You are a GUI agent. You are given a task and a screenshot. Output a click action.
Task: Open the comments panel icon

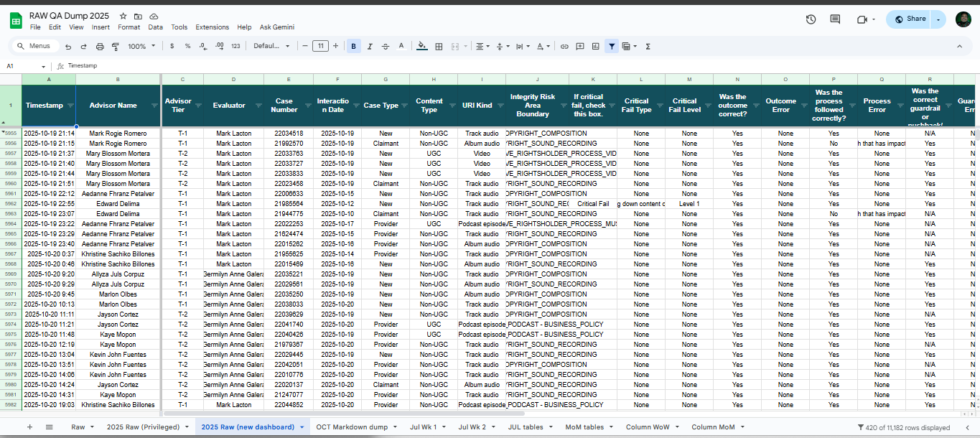(835, 19)
